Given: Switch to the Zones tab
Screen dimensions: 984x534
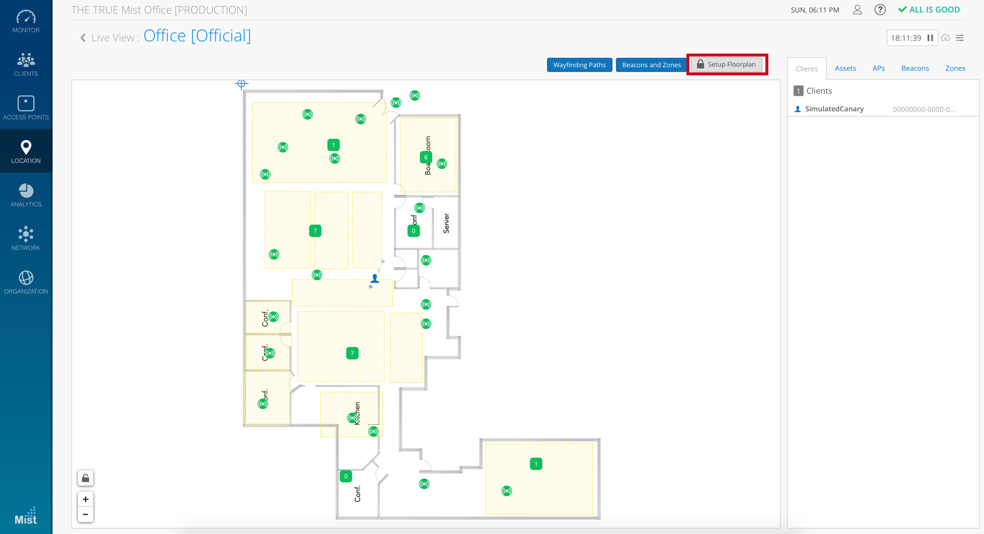Looking at the screenshot, I should coord(955,68).
